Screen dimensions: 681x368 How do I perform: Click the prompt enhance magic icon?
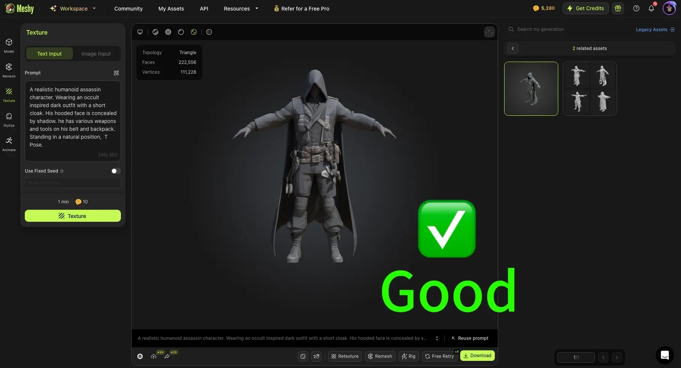tap(116, 73)
